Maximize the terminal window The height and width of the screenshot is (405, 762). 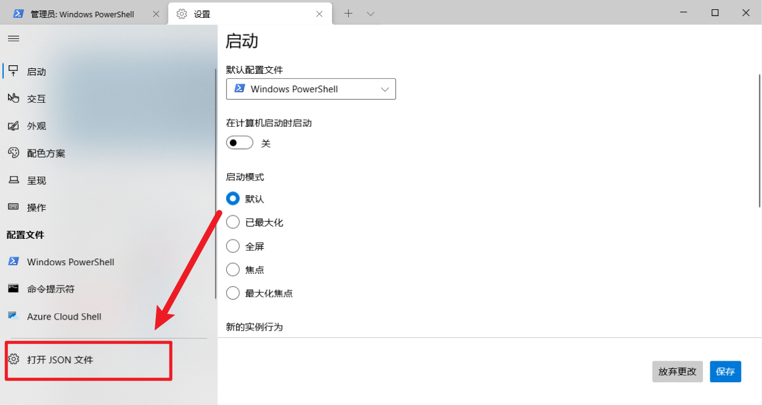715,13
